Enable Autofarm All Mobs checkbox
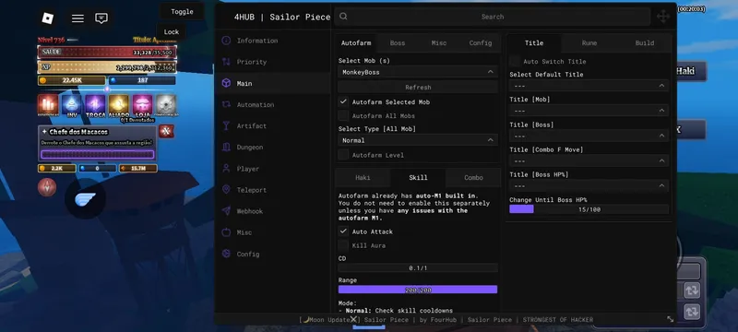 tap(343, 115)
